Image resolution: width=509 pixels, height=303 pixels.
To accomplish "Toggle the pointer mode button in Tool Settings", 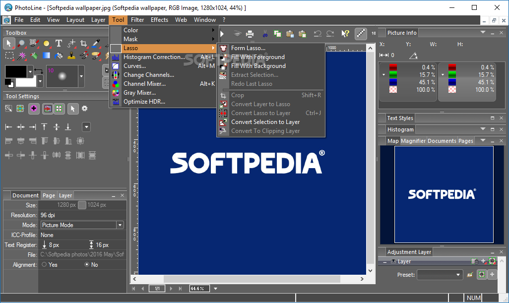I will coord(73,109).
